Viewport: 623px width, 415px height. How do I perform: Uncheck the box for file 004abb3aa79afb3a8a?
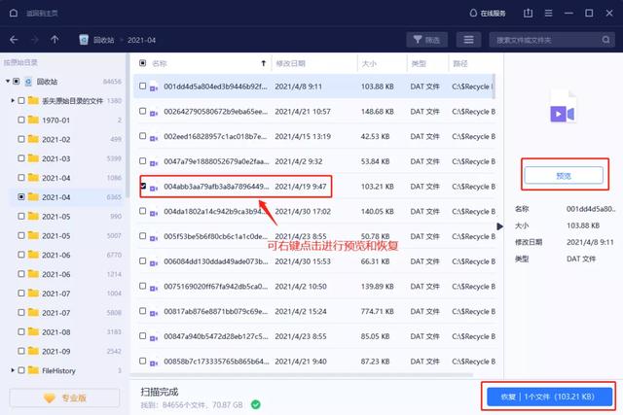tap(143, 186)
